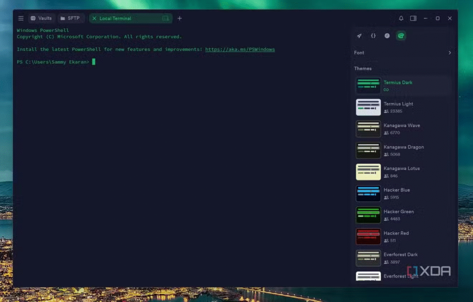
Task: Click split view icon on Local Terminal tab
Action: 165,18
